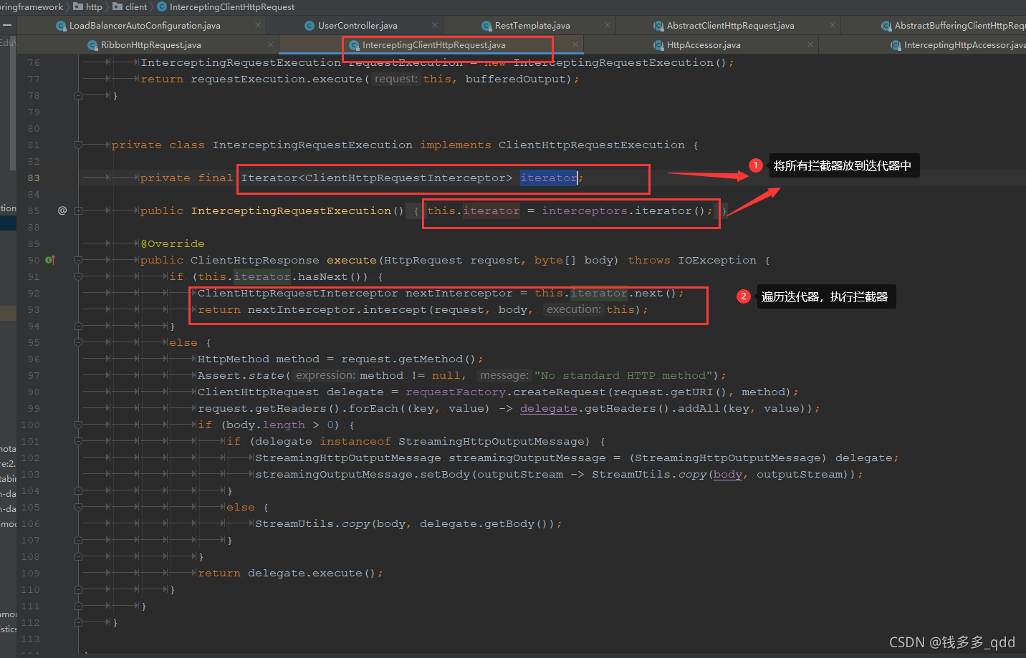Click file icon on RibbonHttpRequest.java tab

(x=92, y=45)
